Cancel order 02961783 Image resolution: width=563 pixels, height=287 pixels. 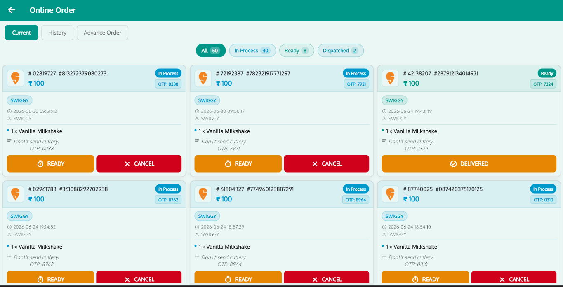(x=139, y=278)
